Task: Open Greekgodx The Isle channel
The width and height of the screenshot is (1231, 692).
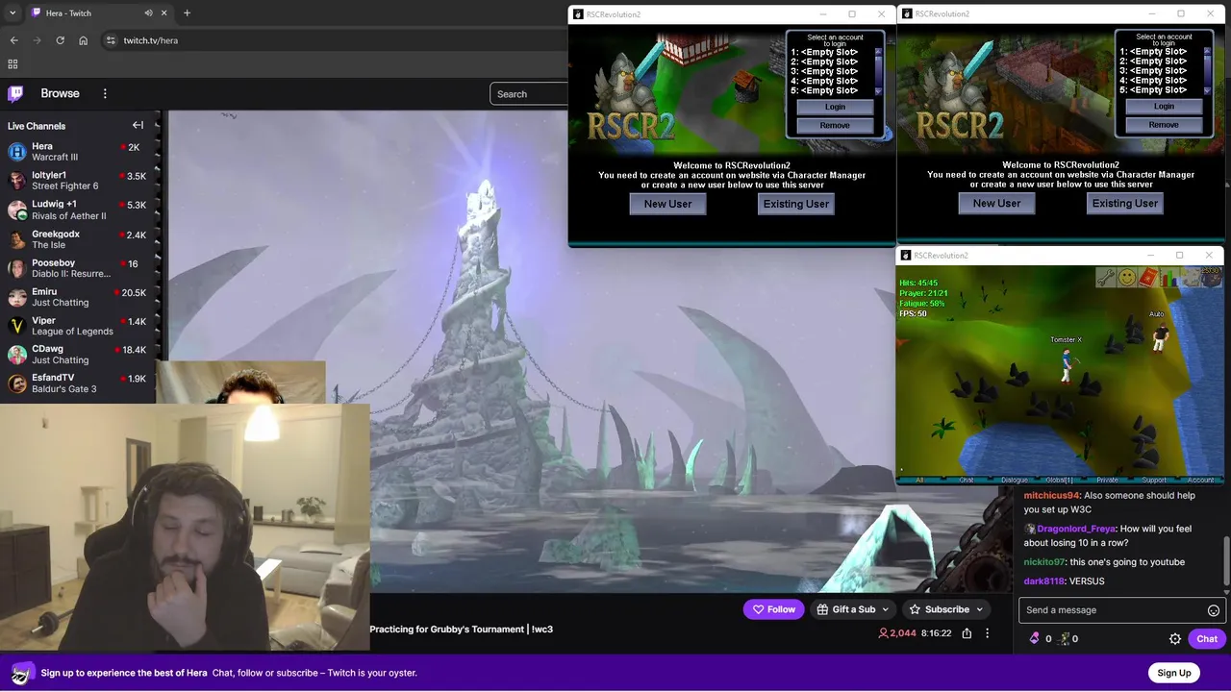Action: click(x=78, y=239)
